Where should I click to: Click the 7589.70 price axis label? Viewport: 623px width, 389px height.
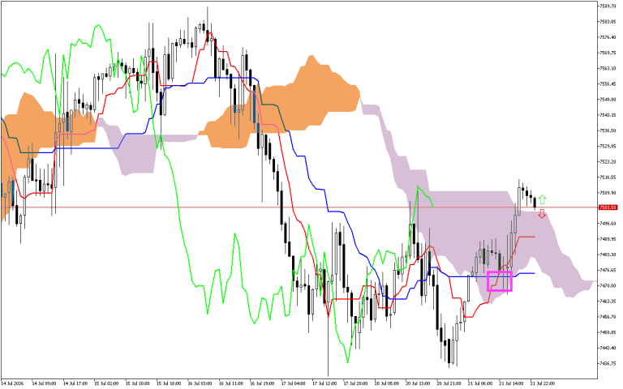point(608,6)
